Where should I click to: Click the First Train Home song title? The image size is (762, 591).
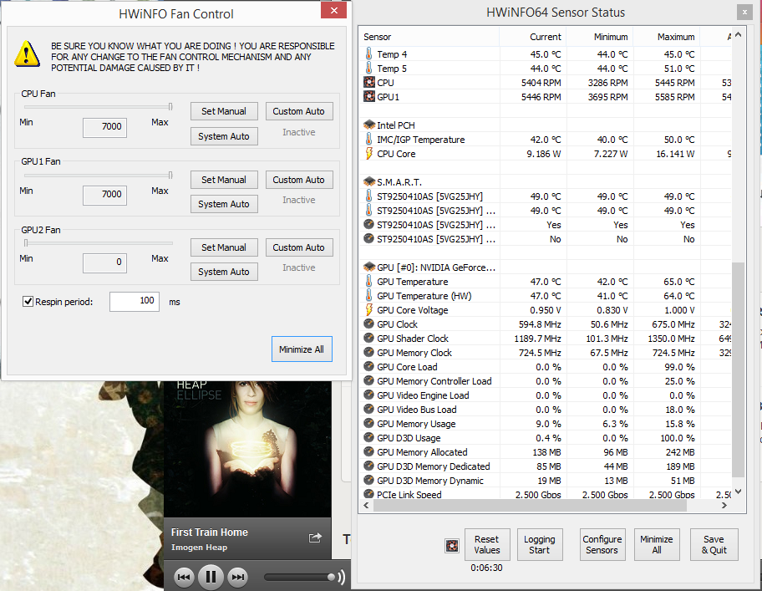210,532
